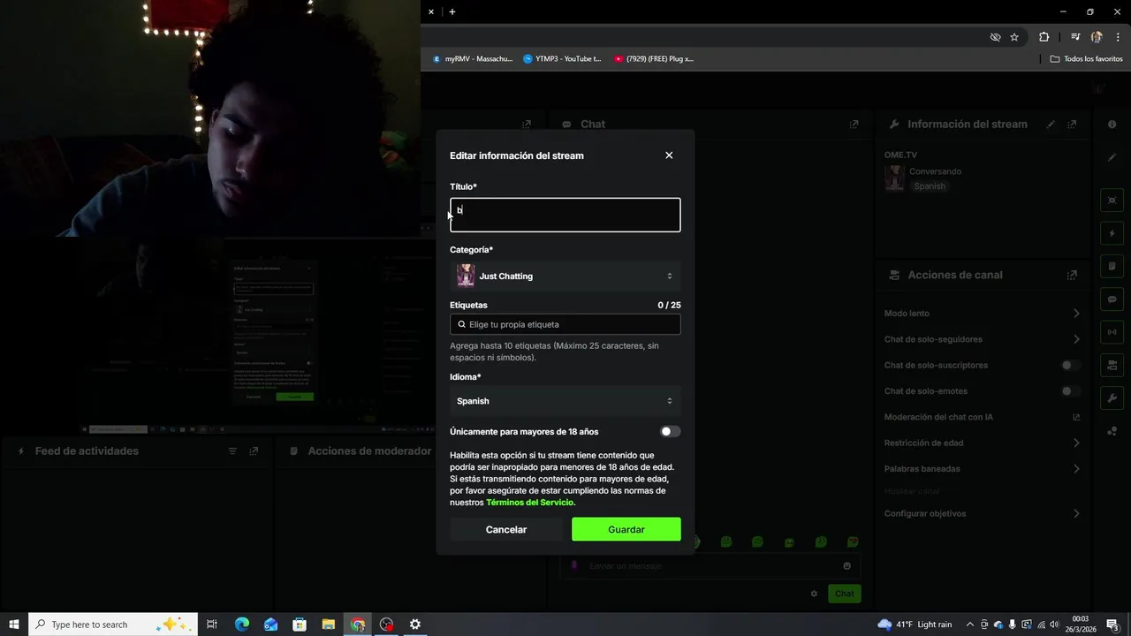This screenshot has width=1131, height=636.
Task: Click the wrench icon in right sidebar
Action: 1112,397
